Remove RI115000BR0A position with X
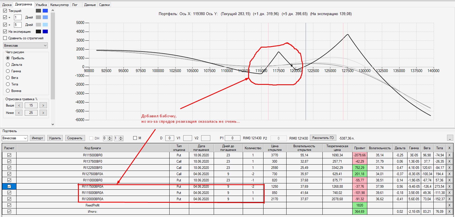The height and width of the screenshot is (217, 455). tap(449, 193)
